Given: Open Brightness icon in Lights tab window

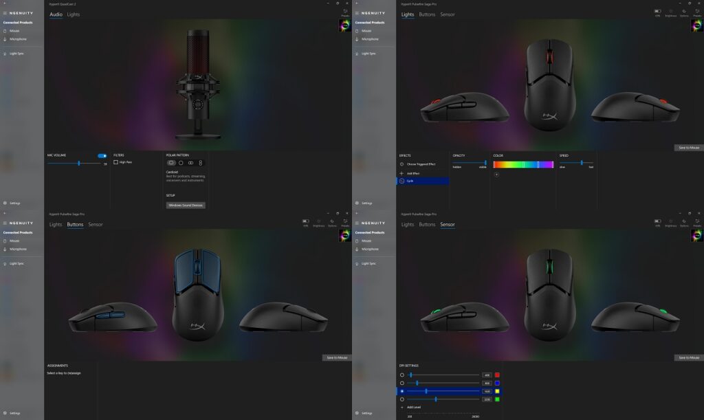Looking at the screenshot, I should (x=671, y=12).
